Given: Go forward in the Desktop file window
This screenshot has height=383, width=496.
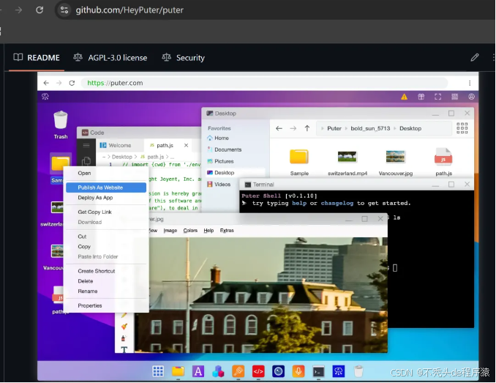Looking at the screenshot, I should pos(293,128).
